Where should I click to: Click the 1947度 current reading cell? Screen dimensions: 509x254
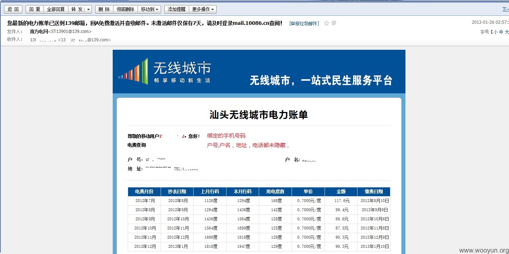243,247
